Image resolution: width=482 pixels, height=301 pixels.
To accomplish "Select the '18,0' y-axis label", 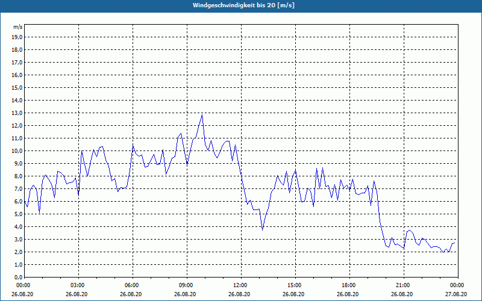I will 17,50.
